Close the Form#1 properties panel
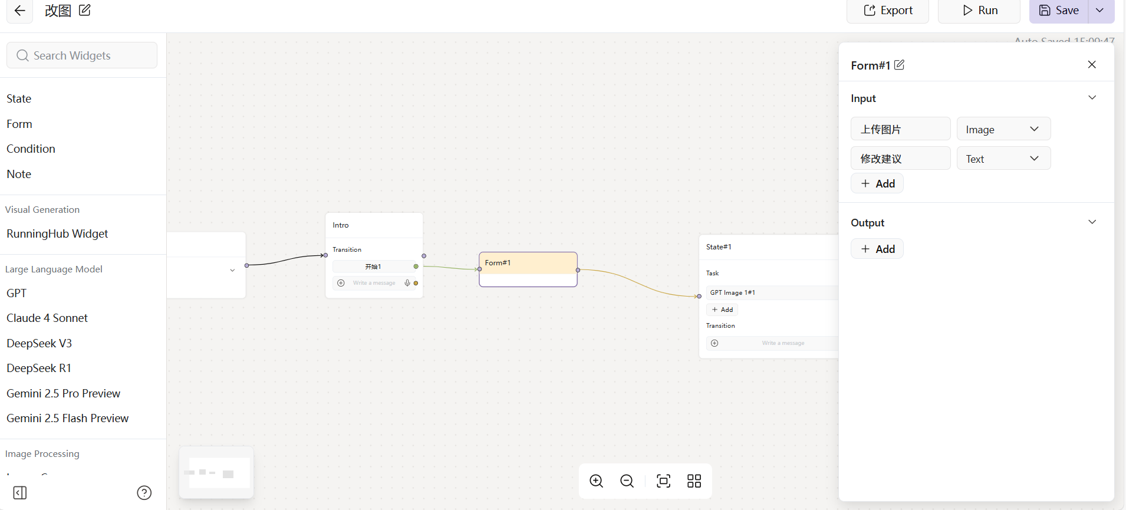This screenshot has height=510, width=1126. point(1092,64)
